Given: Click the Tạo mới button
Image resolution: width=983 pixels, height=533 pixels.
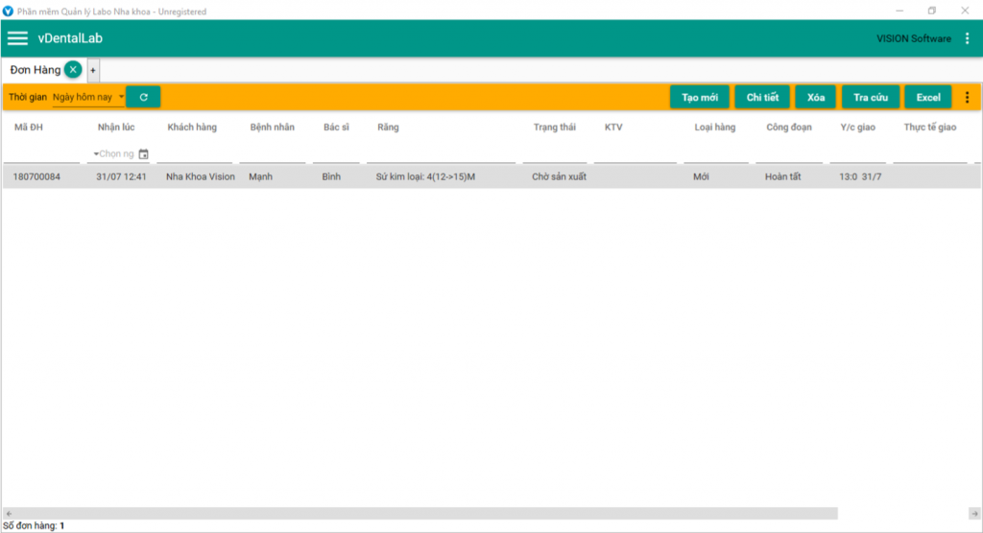Looking at the screenshot, I should click(x=700, y=97).
